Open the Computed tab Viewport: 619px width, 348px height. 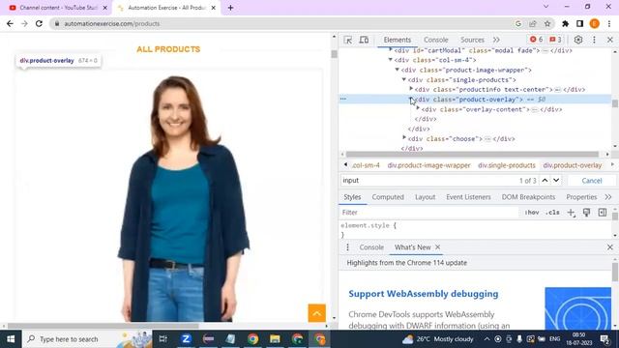[388, 197]
